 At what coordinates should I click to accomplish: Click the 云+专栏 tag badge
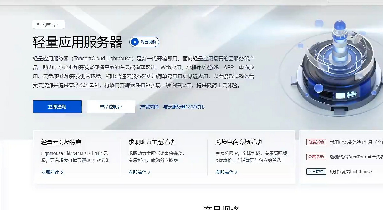[316, 172]
